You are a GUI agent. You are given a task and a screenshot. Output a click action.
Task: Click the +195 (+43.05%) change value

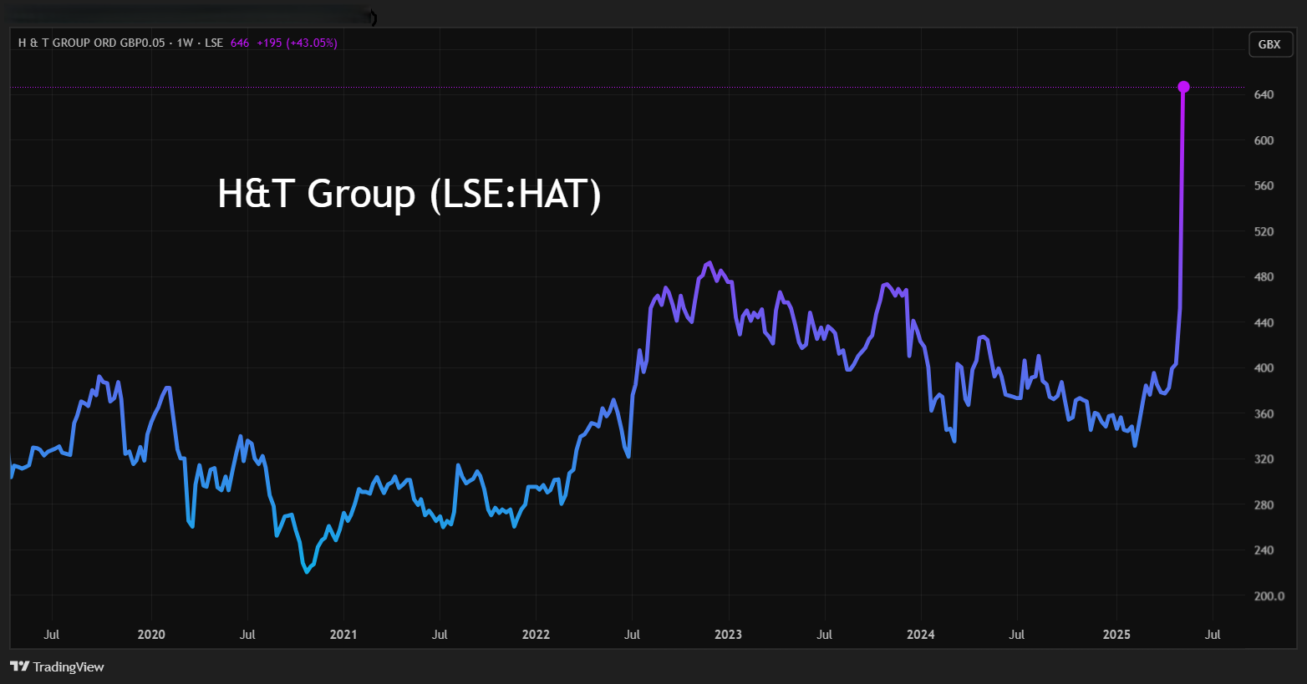[x=298, y=43]
